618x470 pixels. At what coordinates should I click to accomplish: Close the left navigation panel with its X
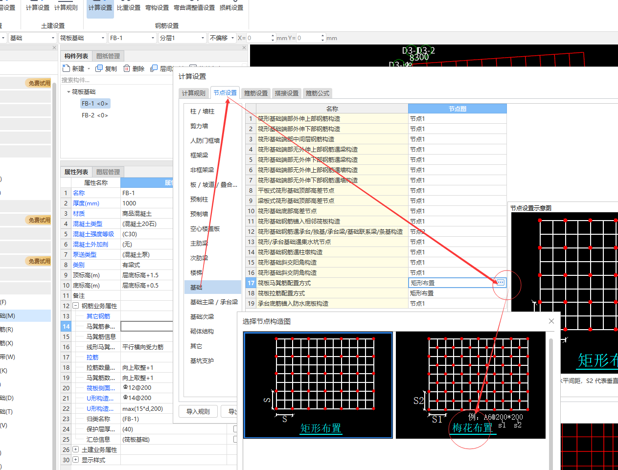coord(54,47)
